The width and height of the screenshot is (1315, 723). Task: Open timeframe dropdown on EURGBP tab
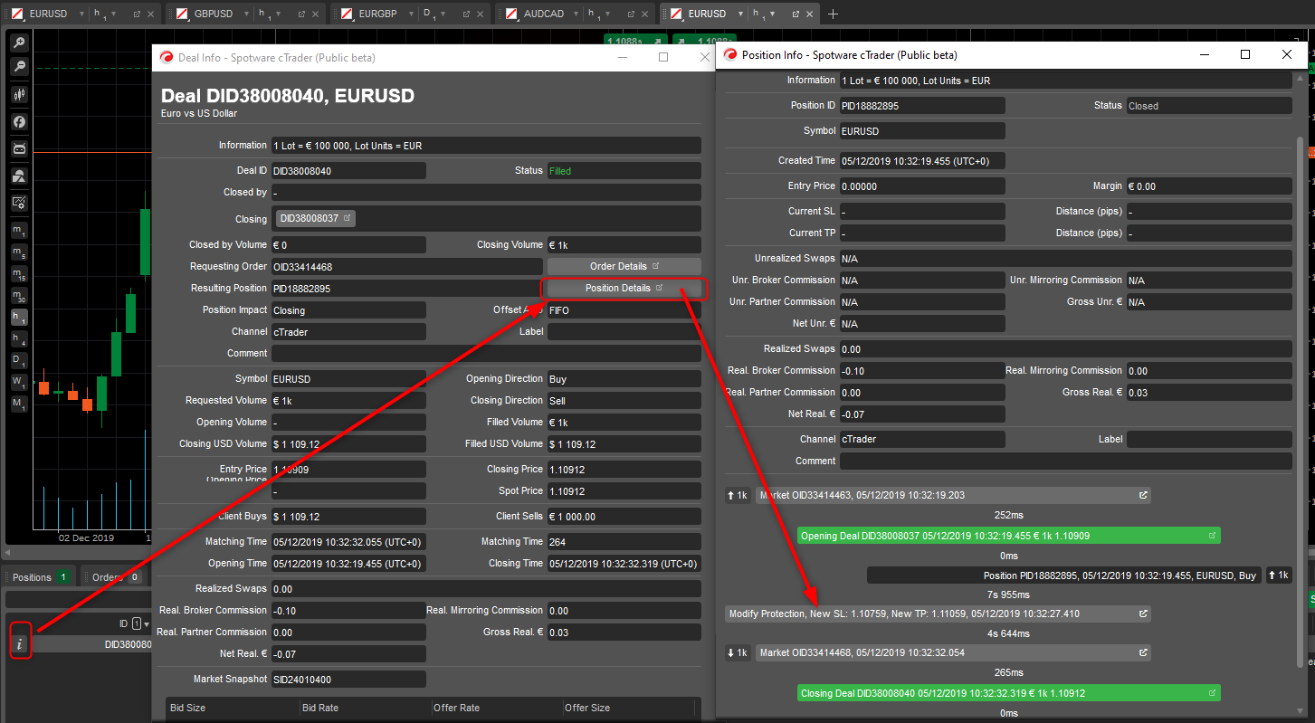tap(444, 14)
